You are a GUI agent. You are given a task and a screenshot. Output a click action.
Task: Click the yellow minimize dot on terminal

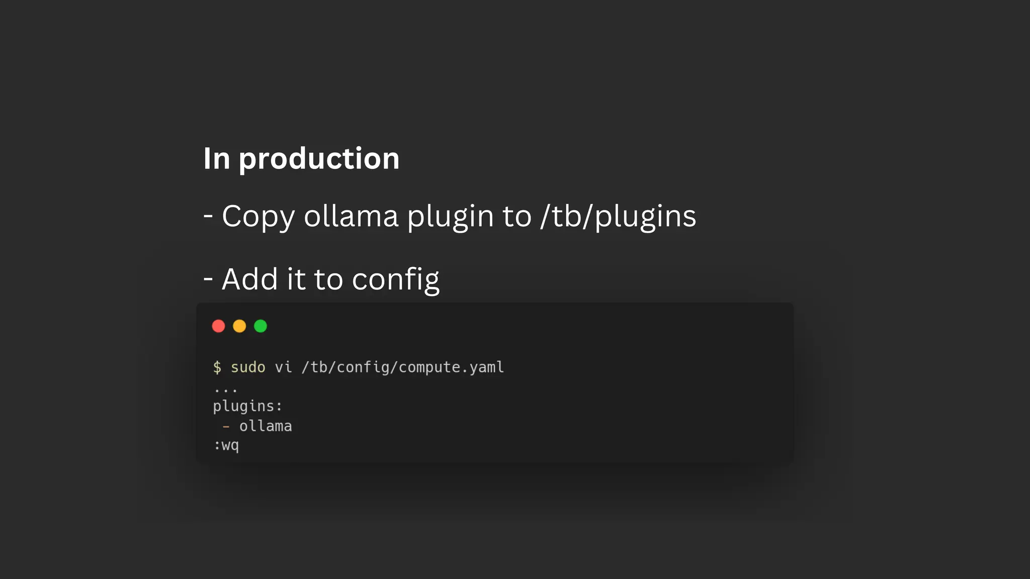click(239, 326)
